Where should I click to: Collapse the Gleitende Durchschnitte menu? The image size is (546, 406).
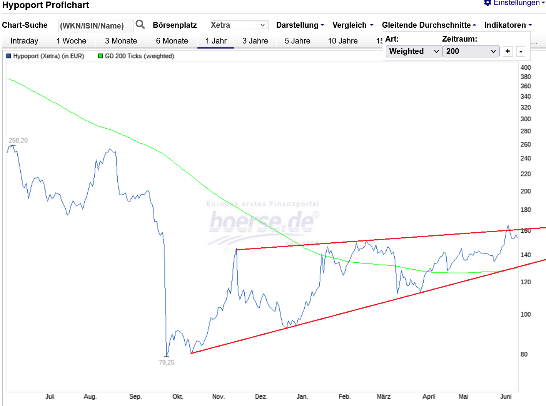(429, 25)
